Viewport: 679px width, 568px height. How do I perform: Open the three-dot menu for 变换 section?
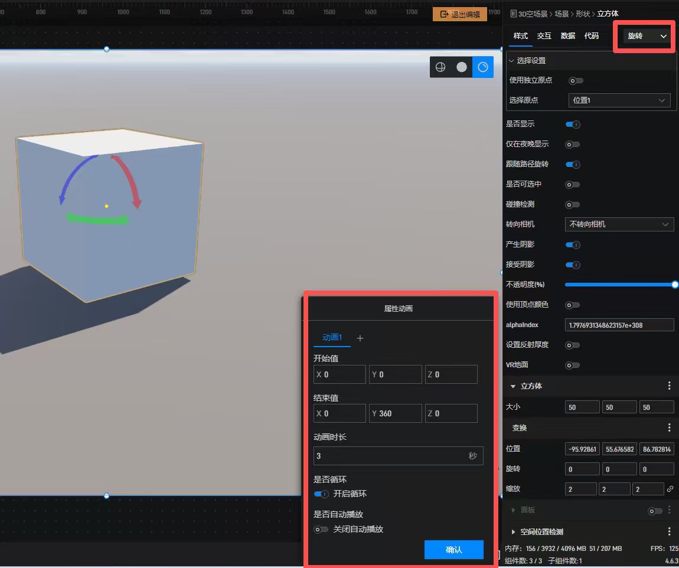tap(669, 427)
